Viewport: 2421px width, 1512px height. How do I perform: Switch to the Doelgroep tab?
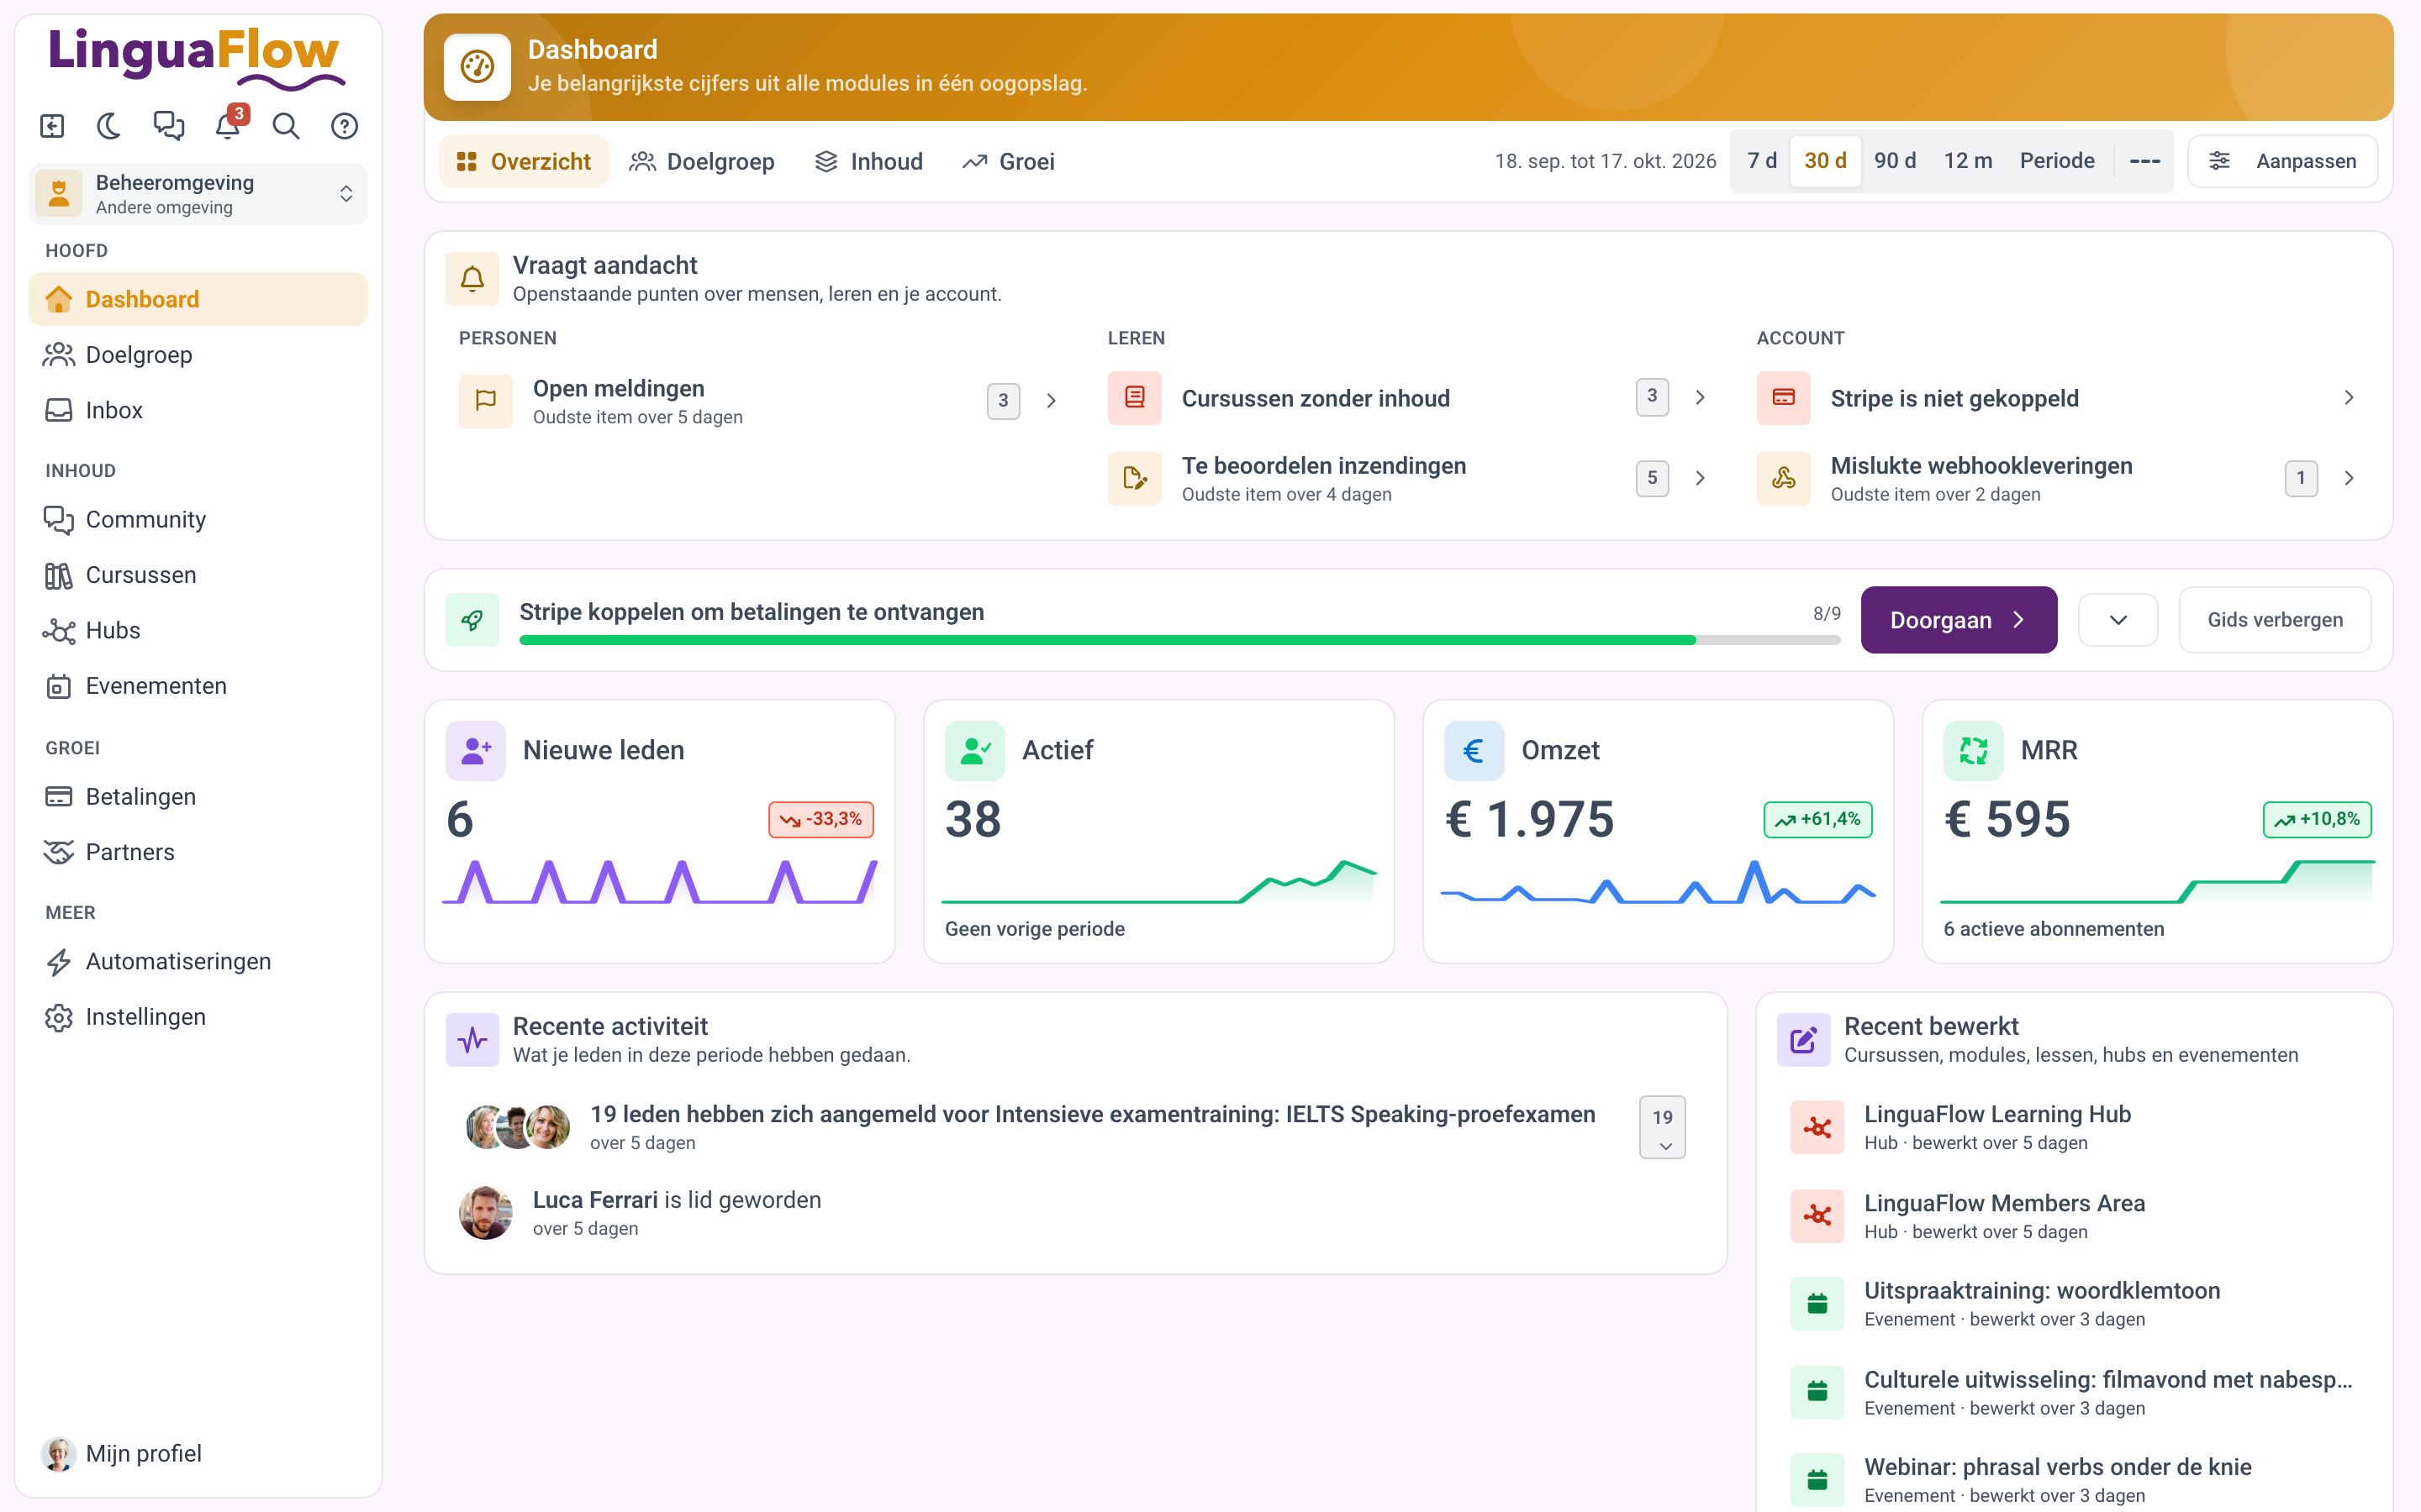click(x=702, y=161)
